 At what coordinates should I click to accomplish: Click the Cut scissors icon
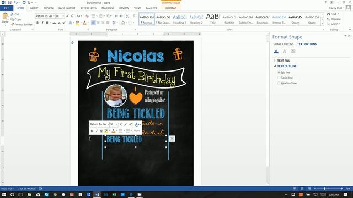click(12, 14)
